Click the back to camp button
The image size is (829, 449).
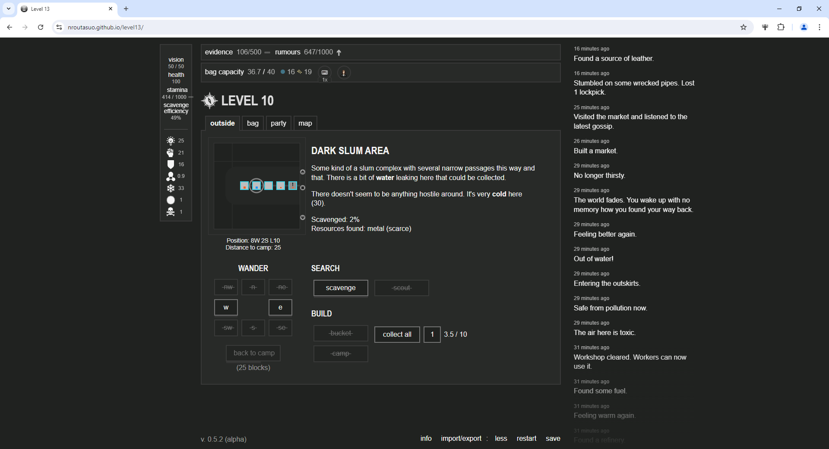pyautogui.click(x=253, y=353)
